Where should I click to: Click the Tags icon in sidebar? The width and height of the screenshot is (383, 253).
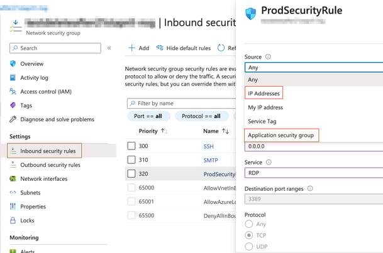13,105
